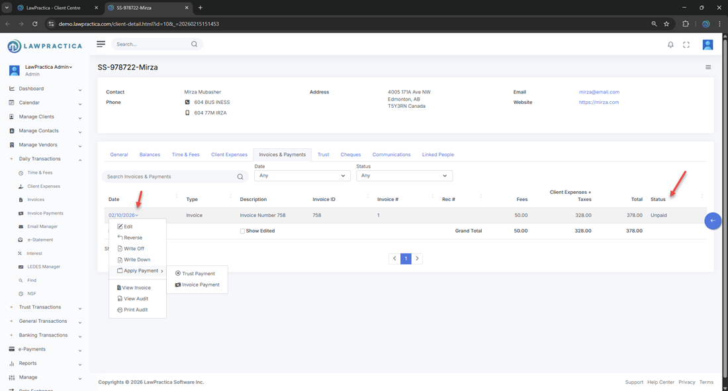This screenshot has width=728, height=391.
Task: Open the page options menu icon near title
Action: pyautogui.click(x=708, y=67)
